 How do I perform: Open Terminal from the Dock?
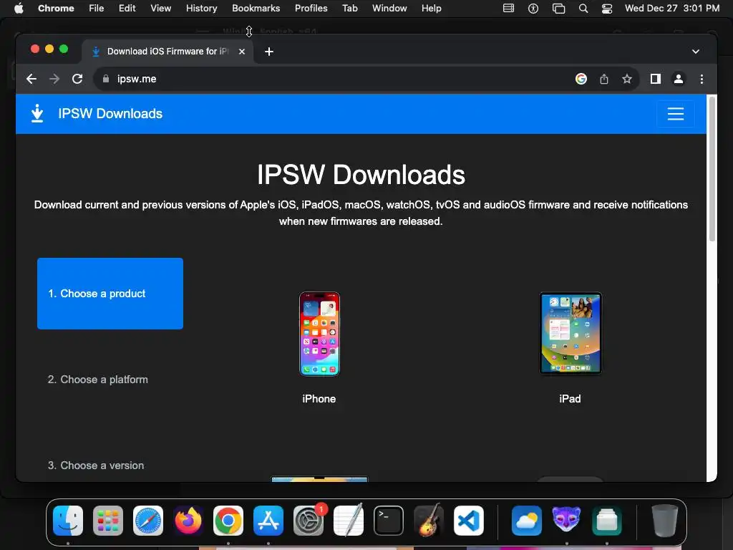[x=389, y=521]
